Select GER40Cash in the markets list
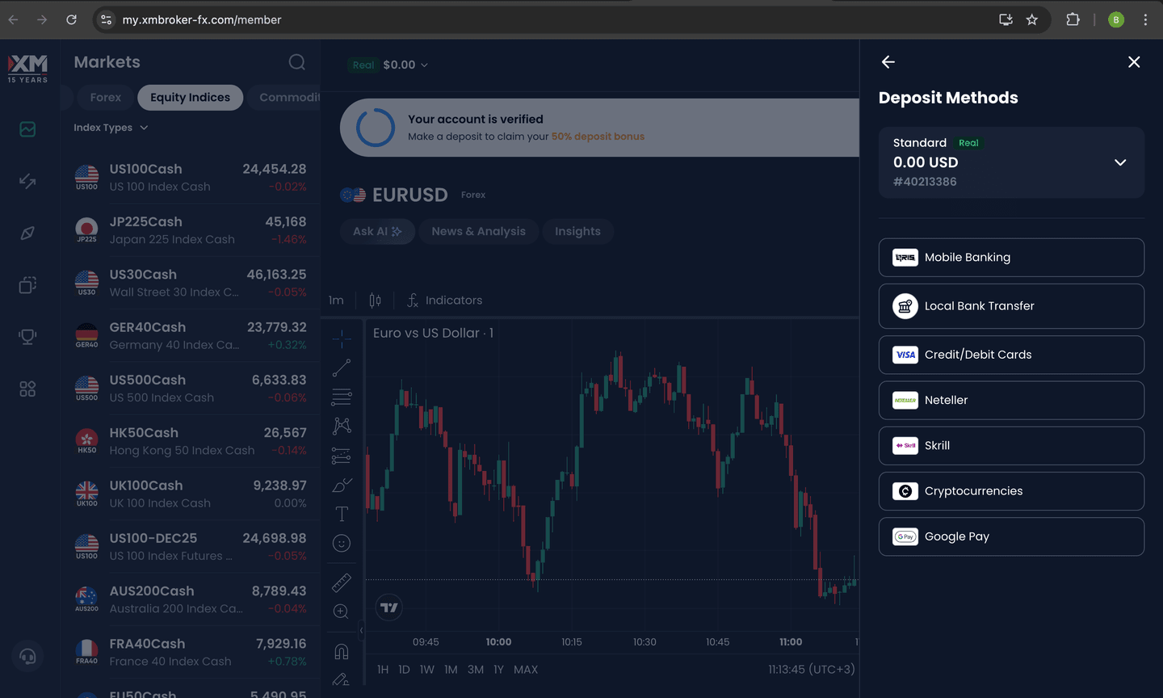 pos(191,336)
